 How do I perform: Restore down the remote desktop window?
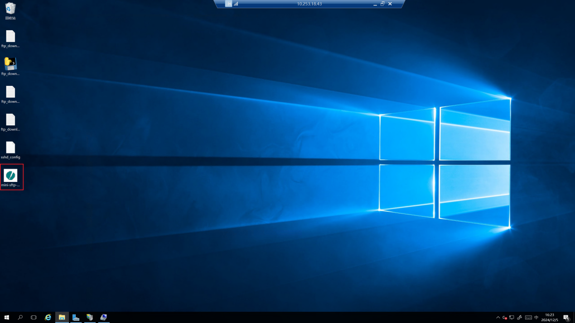tap(382, 4)
